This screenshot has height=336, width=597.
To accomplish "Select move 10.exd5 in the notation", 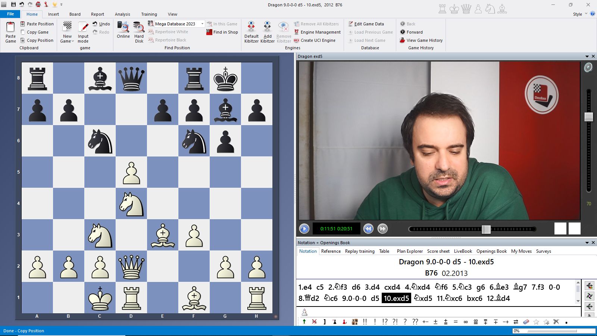I will (x=396, y=298).
